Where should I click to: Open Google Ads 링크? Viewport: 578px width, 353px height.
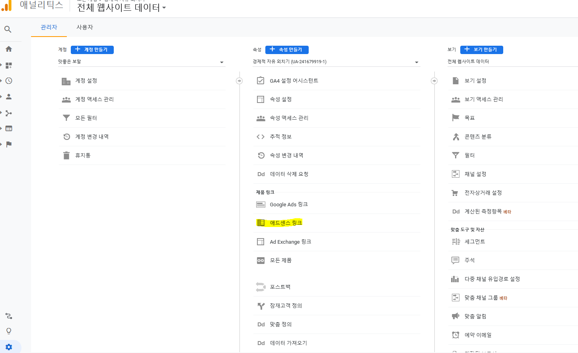(x=337, y=204)
